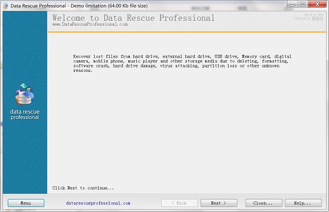
Task: Close the window with the red X
Action: 317,4
